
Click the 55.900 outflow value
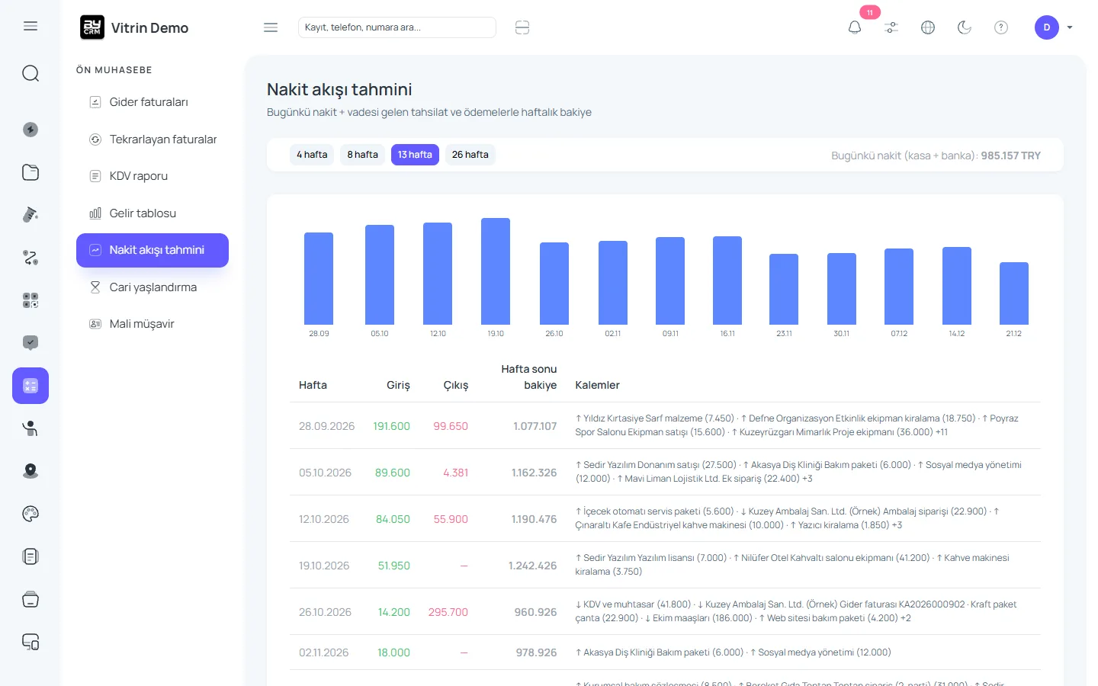(x=451, y=519)
